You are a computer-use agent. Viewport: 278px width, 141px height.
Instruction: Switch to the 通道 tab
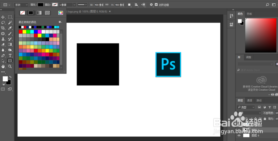[250, 100]
